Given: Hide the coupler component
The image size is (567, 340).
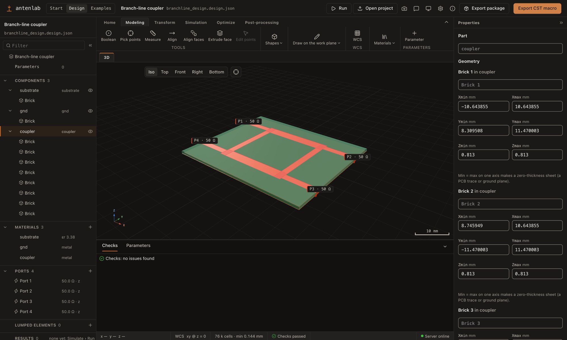Looking at the screenshot, I should point(90,131).
